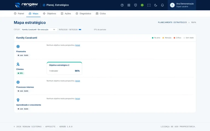The height and width of the screenshot is (131, 210).
Task: Click PLANEJAMENTO ESTRATÉGICO breadcrumb link
Action: coord(172,22)
